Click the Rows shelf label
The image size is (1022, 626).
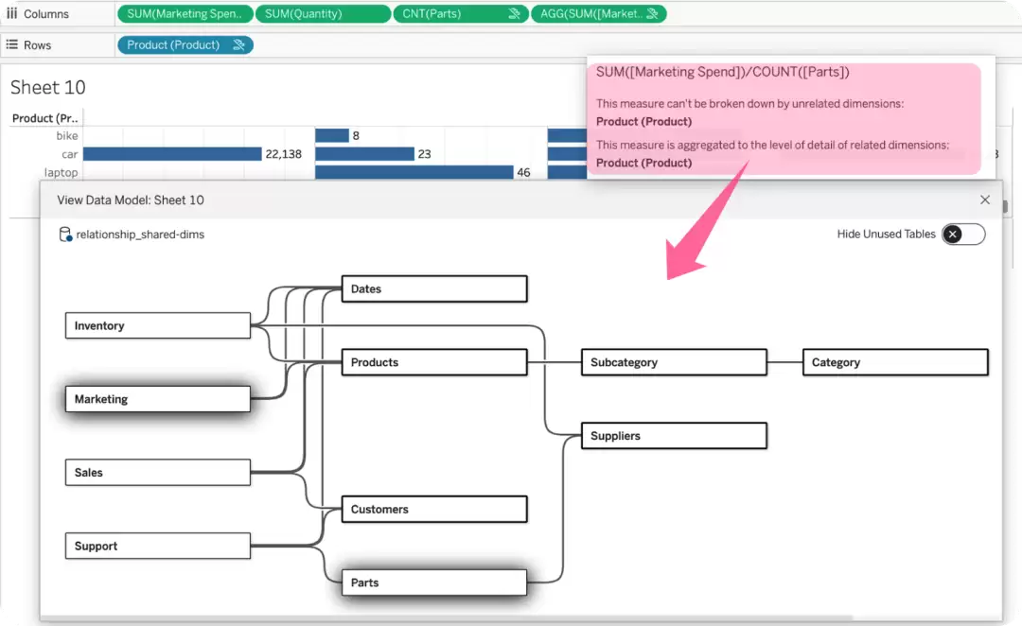point(37,45)
